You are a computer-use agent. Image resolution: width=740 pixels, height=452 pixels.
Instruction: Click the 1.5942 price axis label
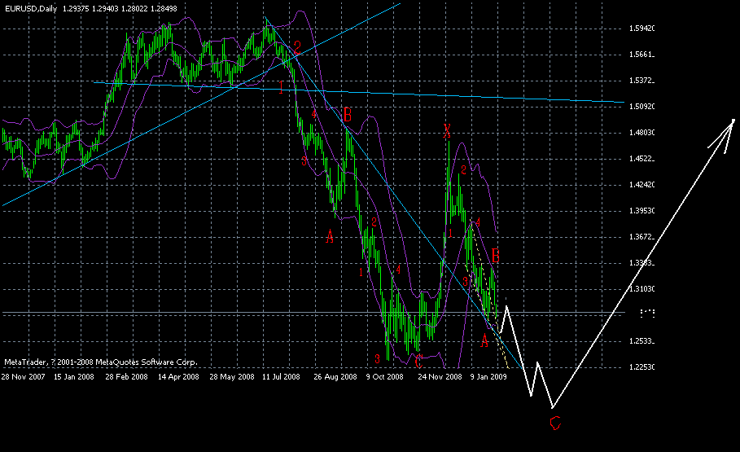pos(641,29)
